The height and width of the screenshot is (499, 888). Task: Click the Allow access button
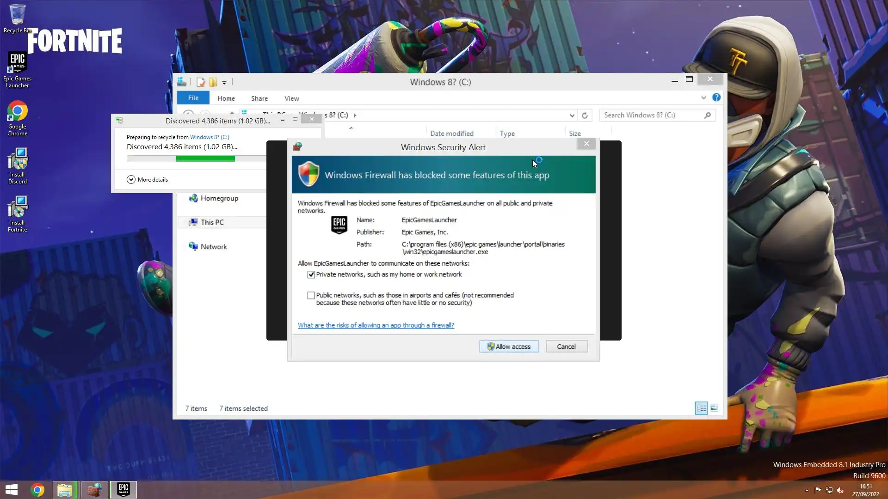509,347
